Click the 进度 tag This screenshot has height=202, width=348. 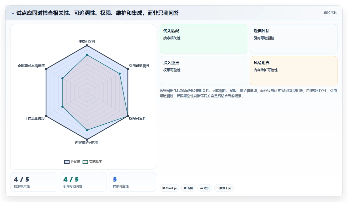(x=205, y=188)
